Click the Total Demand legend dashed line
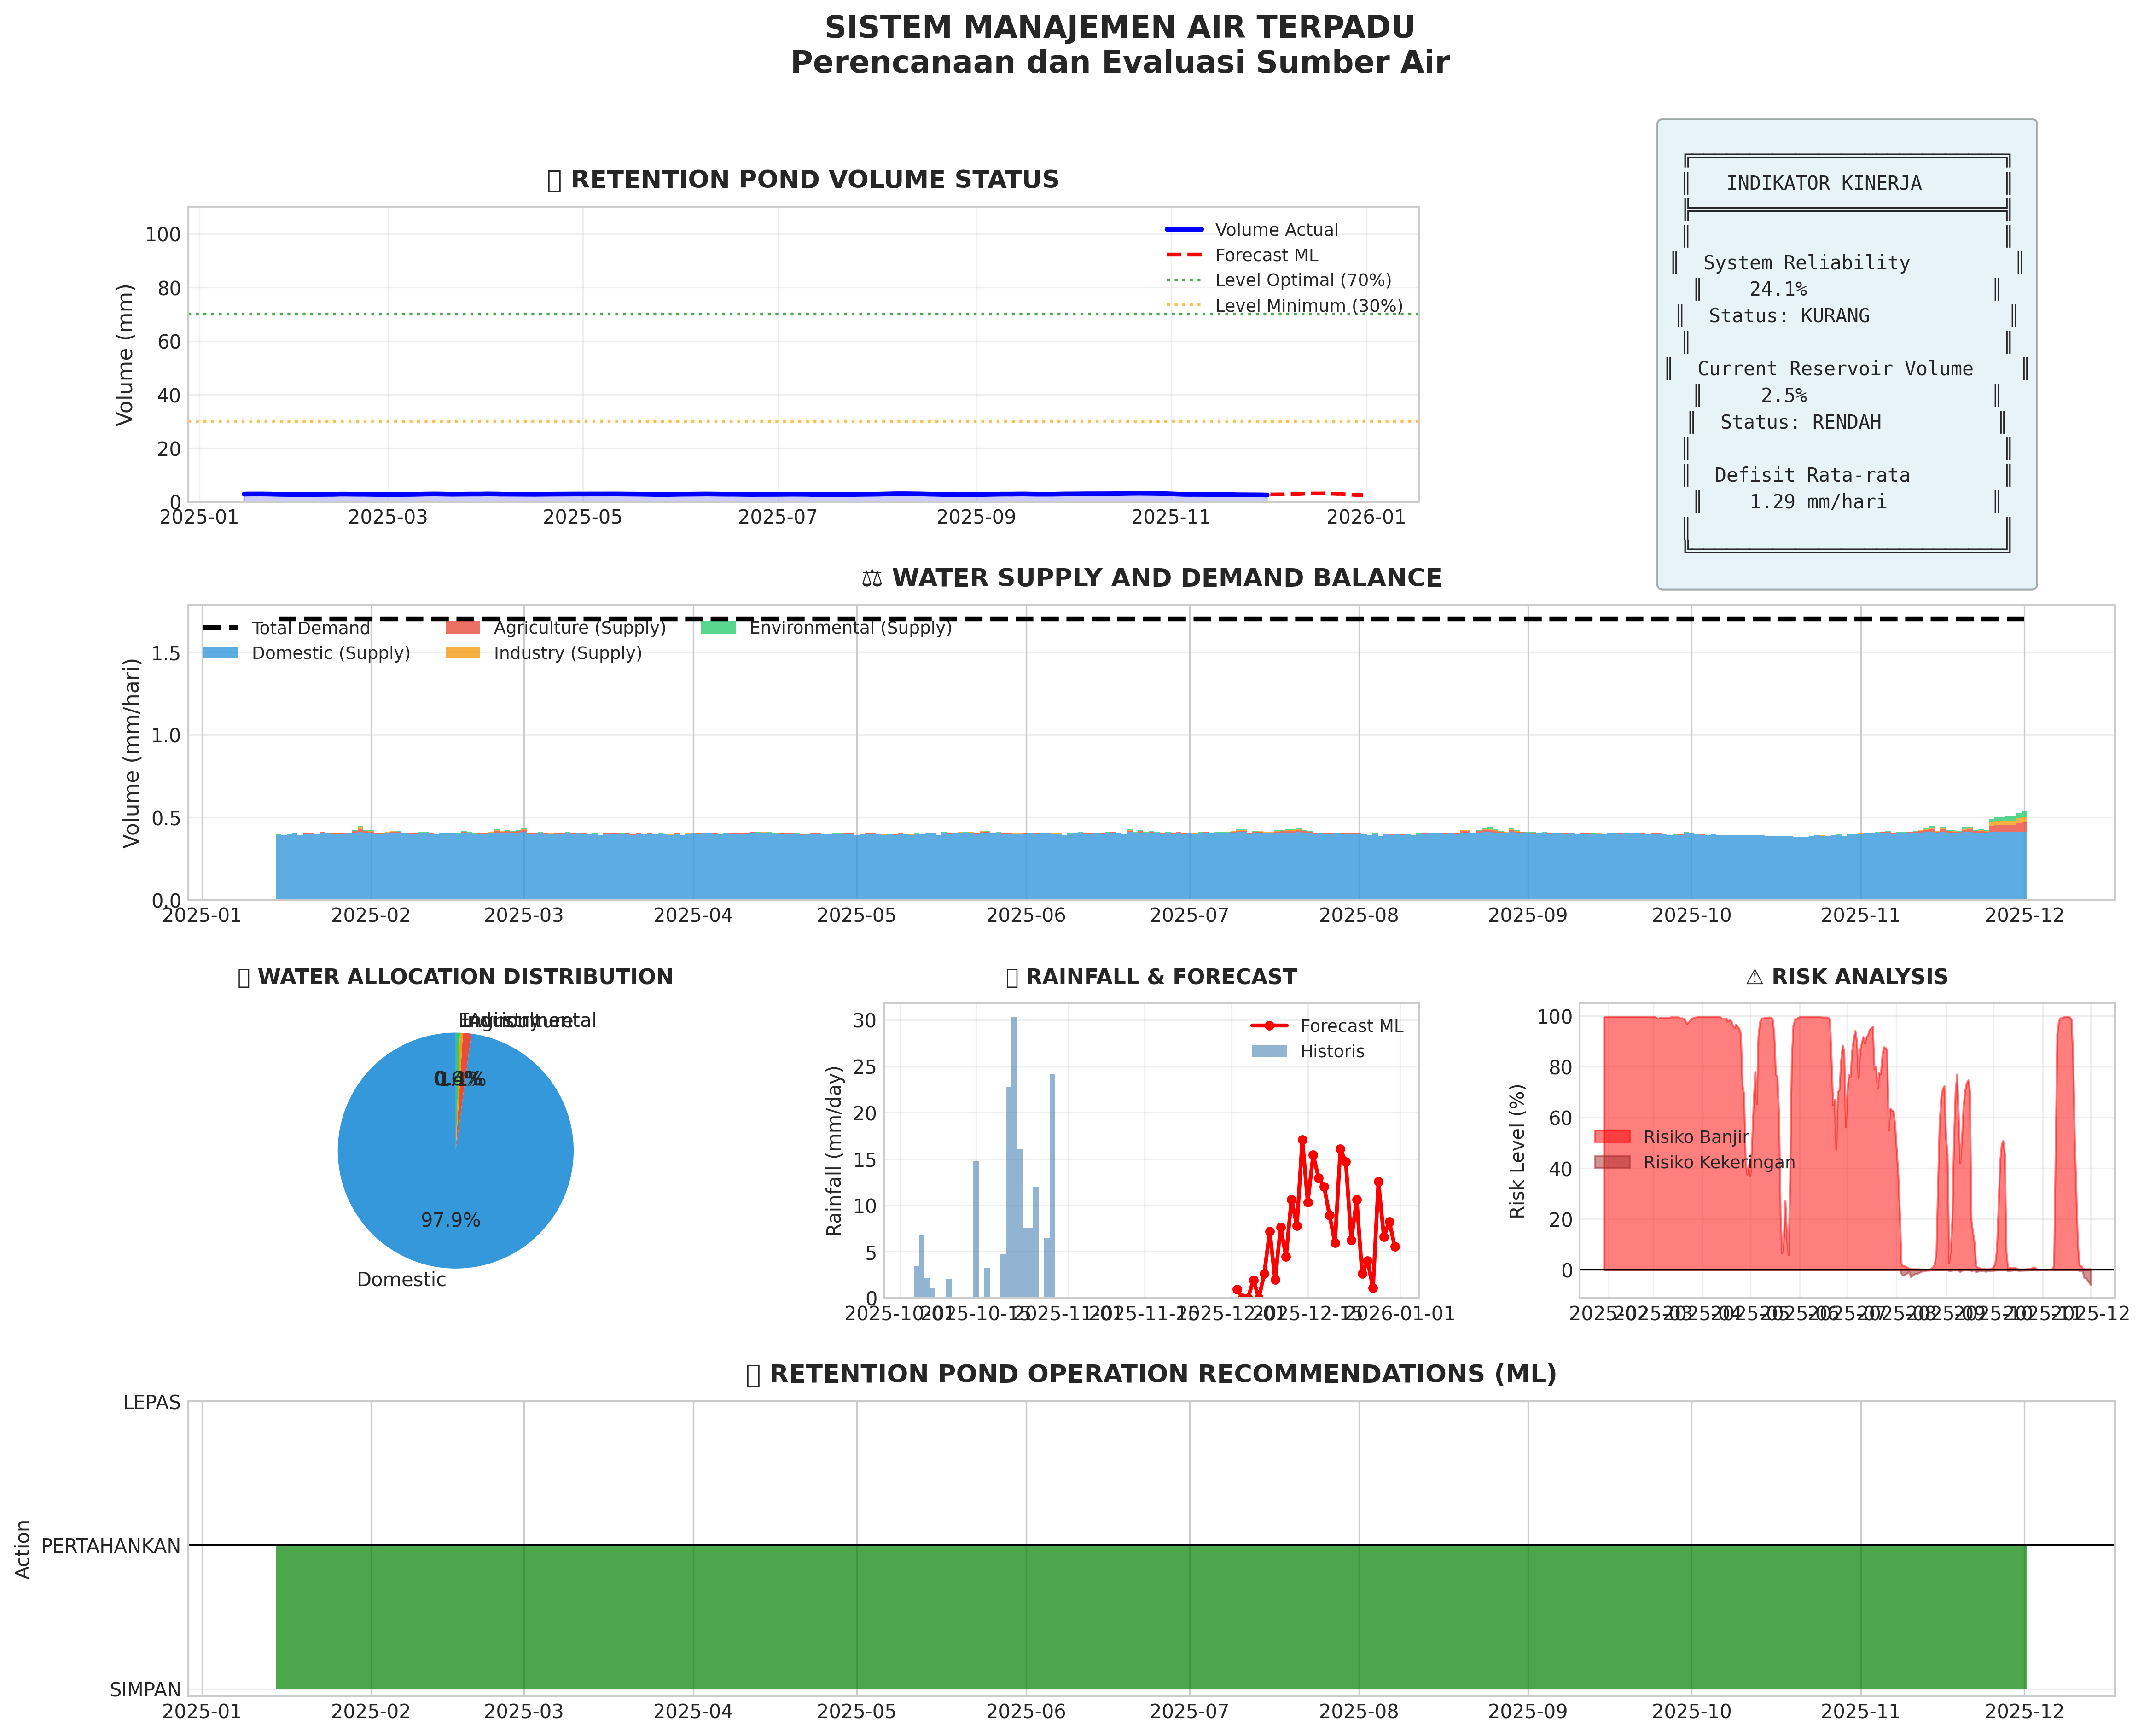This screenshot has height=1736, width=2144. coord(221,628)
